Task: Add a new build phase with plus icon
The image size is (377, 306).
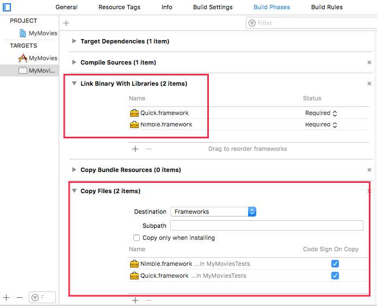Action: (x=66, y=23)
